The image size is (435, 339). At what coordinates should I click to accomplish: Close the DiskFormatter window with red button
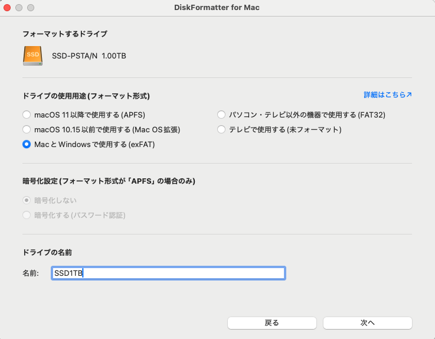click(8, 8)
